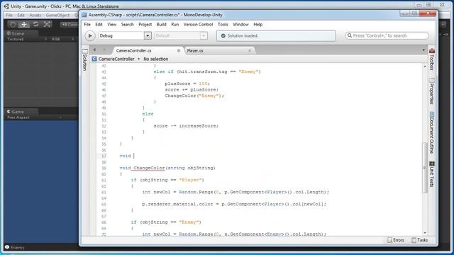Select the Hand tool in Unity toolbar
The image size is (454, 255).
click(13, 25)
